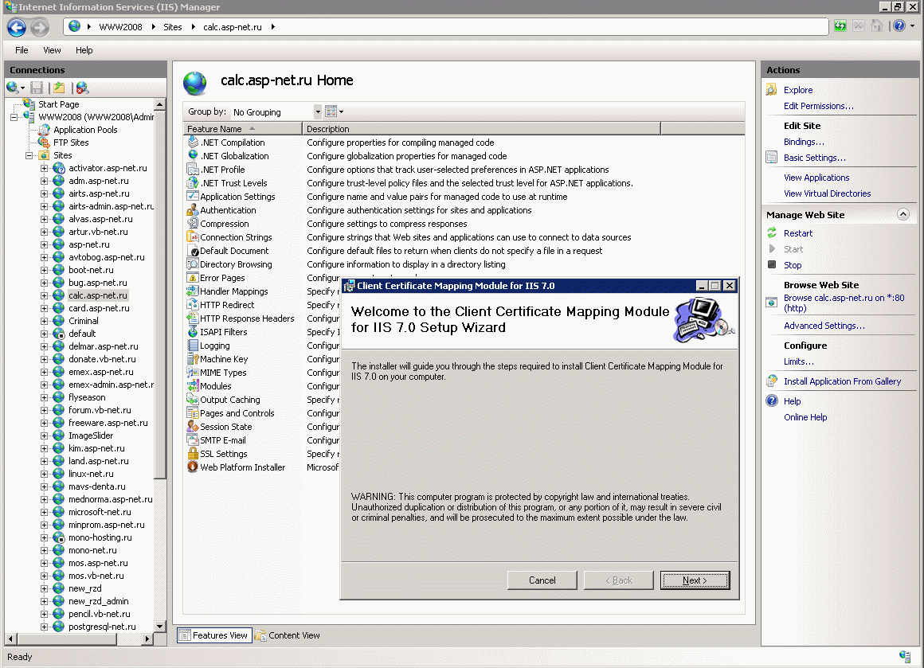Open the View menu

52,50
